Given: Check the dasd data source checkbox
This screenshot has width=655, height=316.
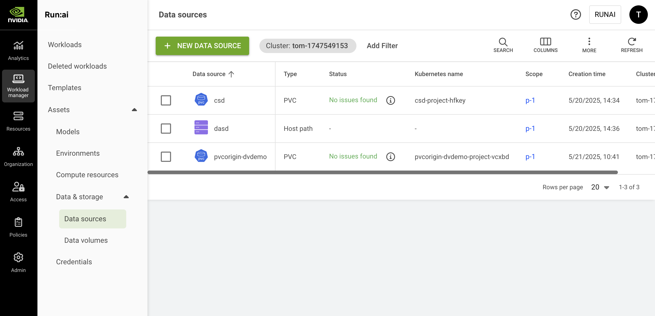Looking at the screenshot, I should 166,129.
